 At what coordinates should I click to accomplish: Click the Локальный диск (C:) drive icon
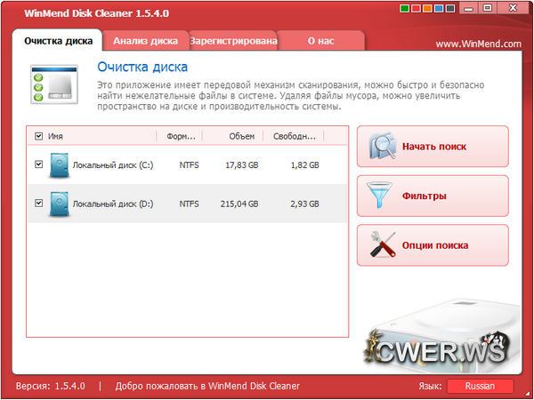click(59, 165)
